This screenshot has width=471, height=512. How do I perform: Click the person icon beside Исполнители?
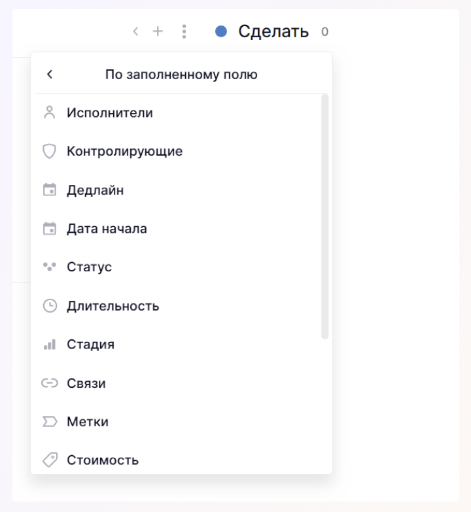tap(50, 112)
